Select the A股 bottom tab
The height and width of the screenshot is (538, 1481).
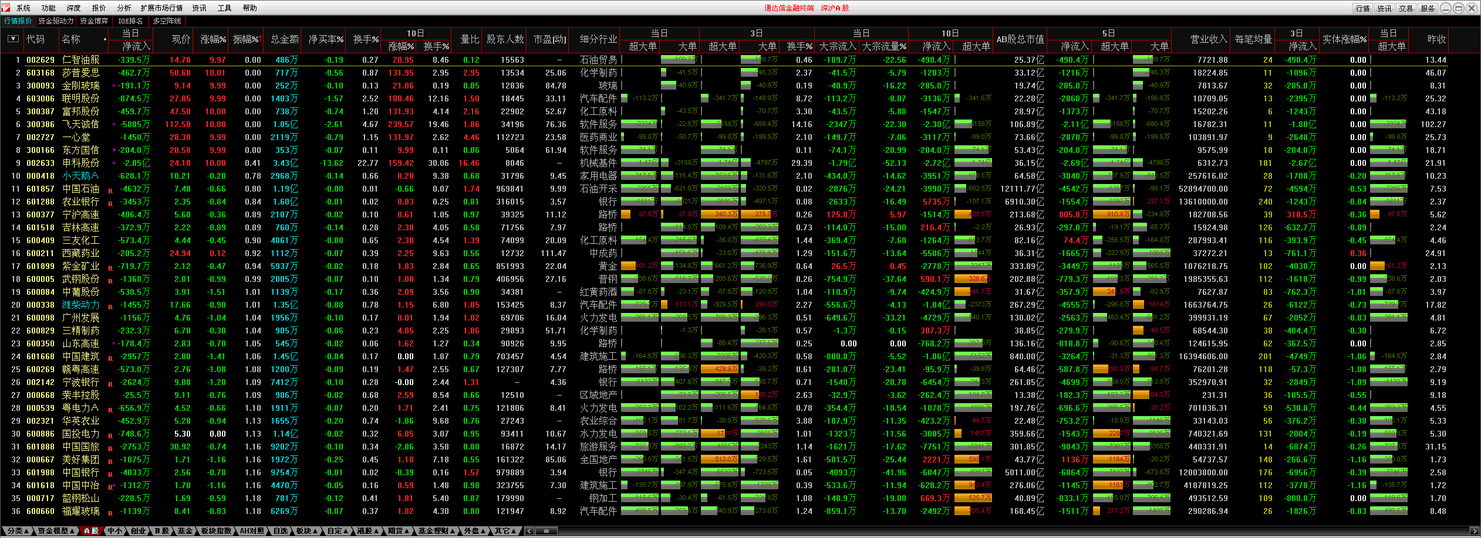pos(91,531)
